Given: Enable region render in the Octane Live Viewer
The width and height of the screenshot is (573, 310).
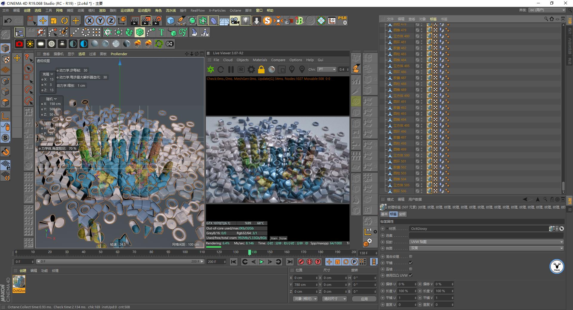Looking at the screenshot, I should tap(282, 69).
